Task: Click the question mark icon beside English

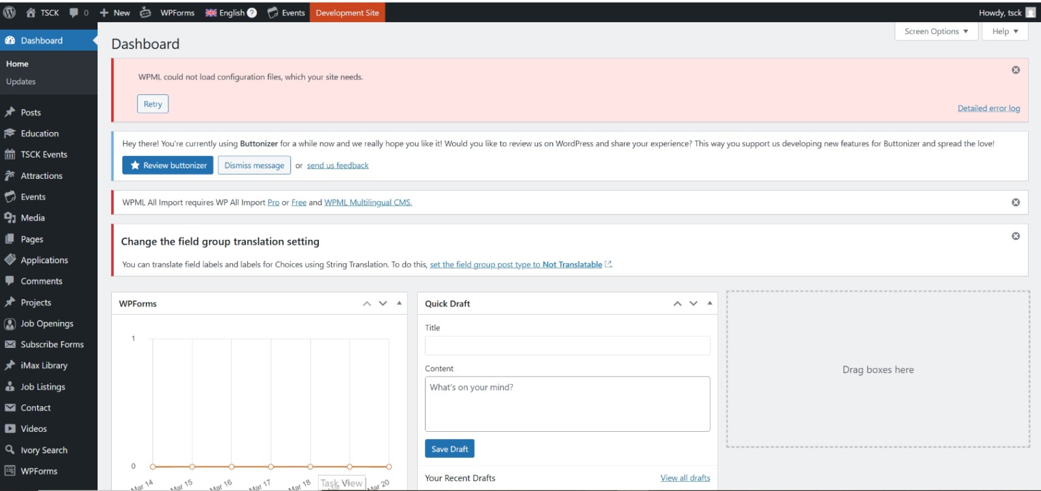Action: [x=252, y=12]
